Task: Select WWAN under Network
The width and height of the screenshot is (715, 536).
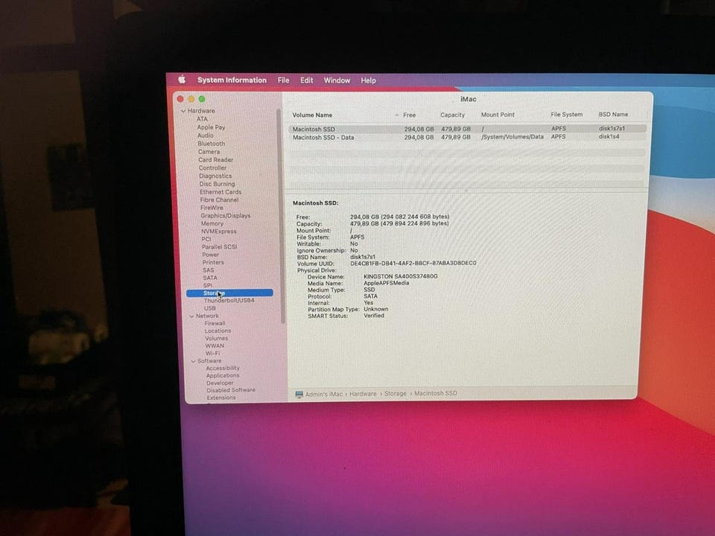Action: pos(214,345)
